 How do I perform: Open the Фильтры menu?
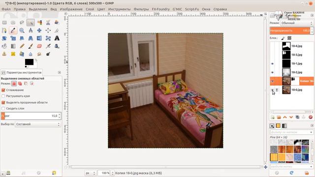click(x=141, y=9)
